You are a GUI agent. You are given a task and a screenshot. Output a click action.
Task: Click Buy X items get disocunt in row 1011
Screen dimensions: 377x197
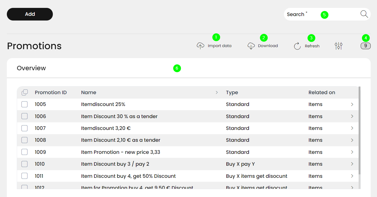(x=257, y=176)
